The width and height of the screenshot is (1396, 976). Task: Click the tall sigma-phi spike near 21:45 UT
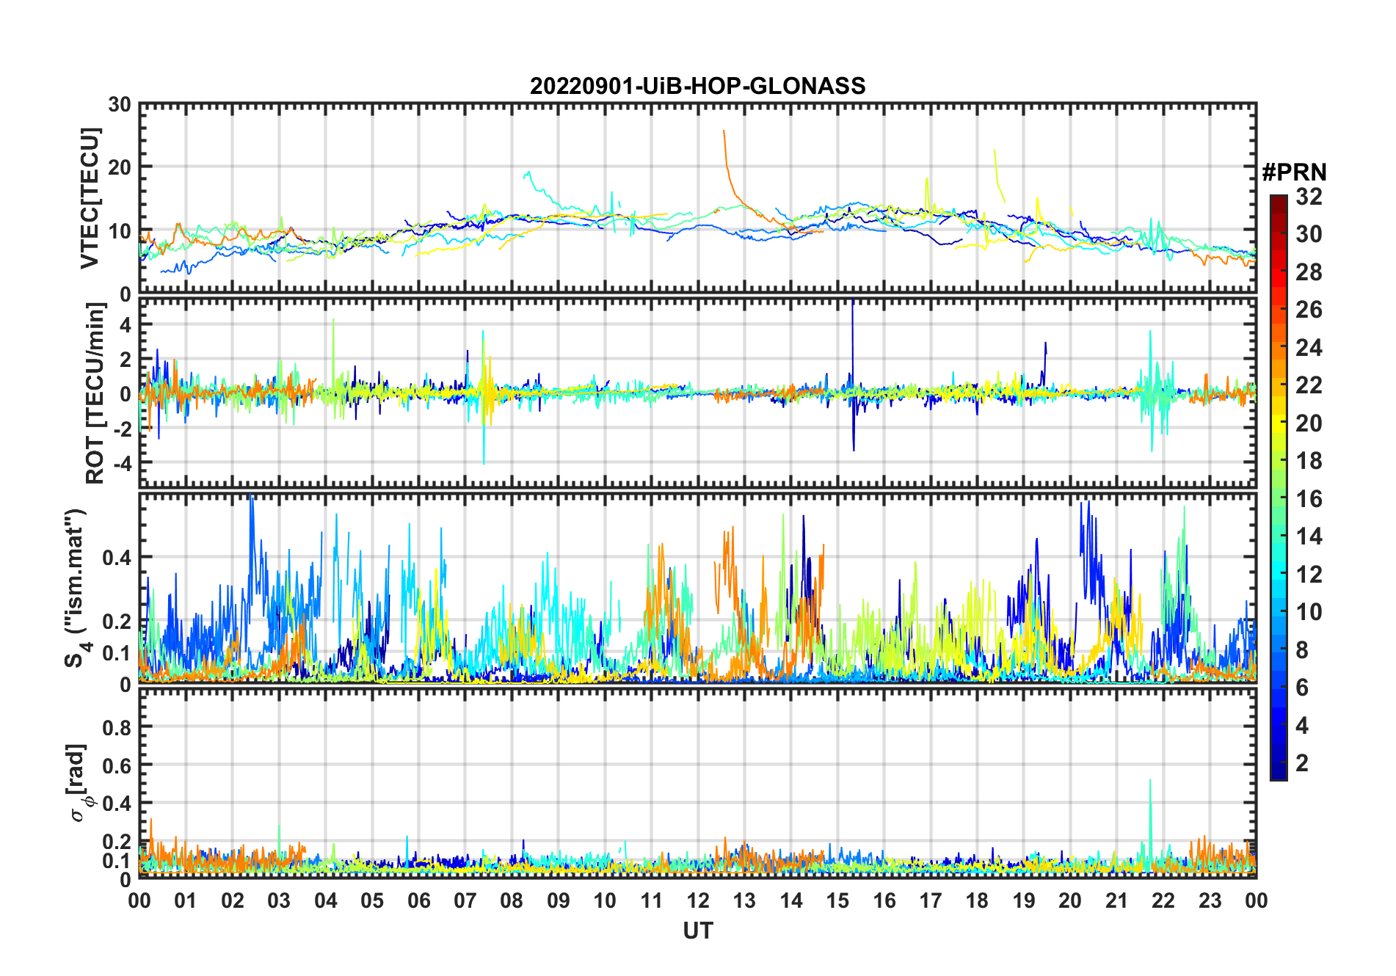tap(1150, 782)
